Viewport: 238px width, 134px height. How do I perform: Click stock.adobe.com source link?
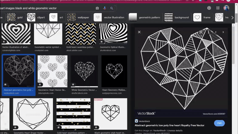pyautogui.click(x=74, y=50)
